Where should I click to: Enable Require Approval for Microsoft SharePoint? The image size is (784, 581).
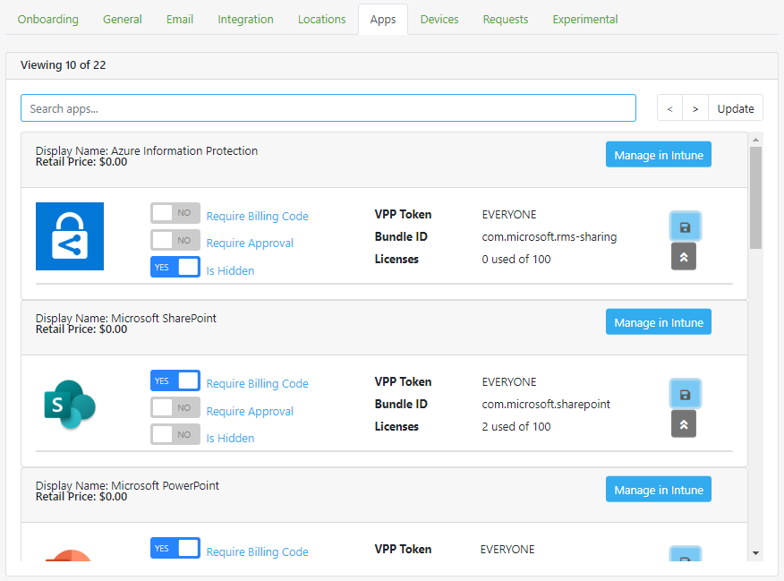pyautogui.click(x=175, y=407)
